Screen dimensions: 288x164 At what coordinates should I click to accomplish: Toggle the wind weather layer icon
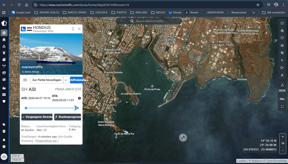point(282,53)
